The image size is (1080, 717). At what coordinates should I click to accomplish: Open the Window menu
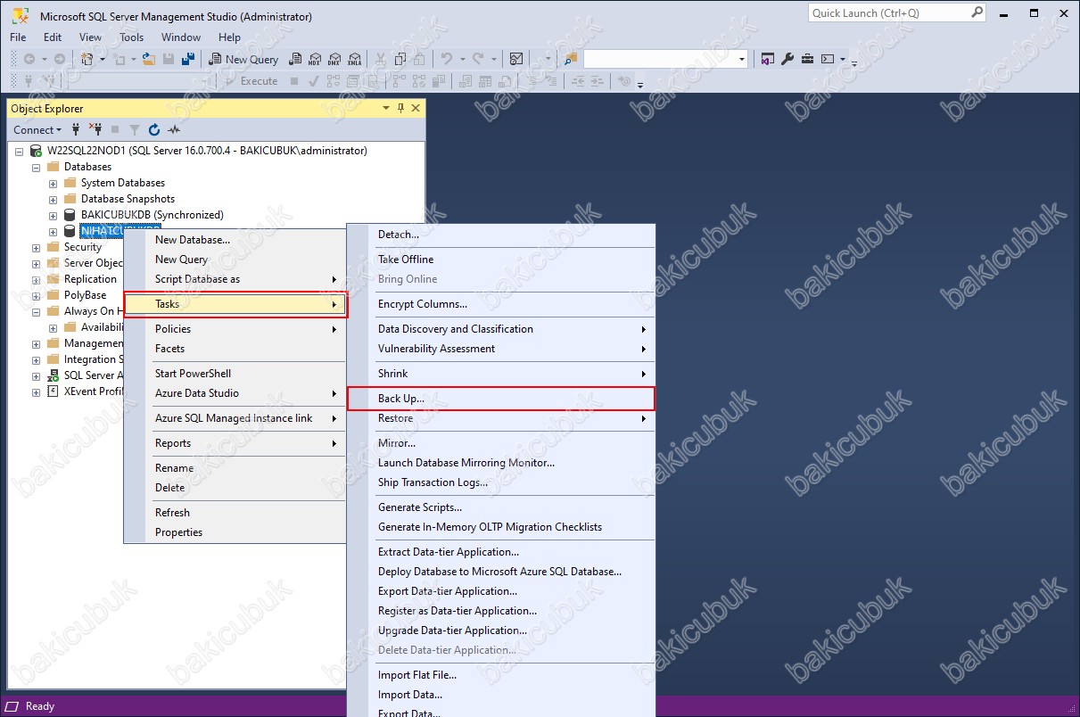pyautogui.click(x=181, y=37)
